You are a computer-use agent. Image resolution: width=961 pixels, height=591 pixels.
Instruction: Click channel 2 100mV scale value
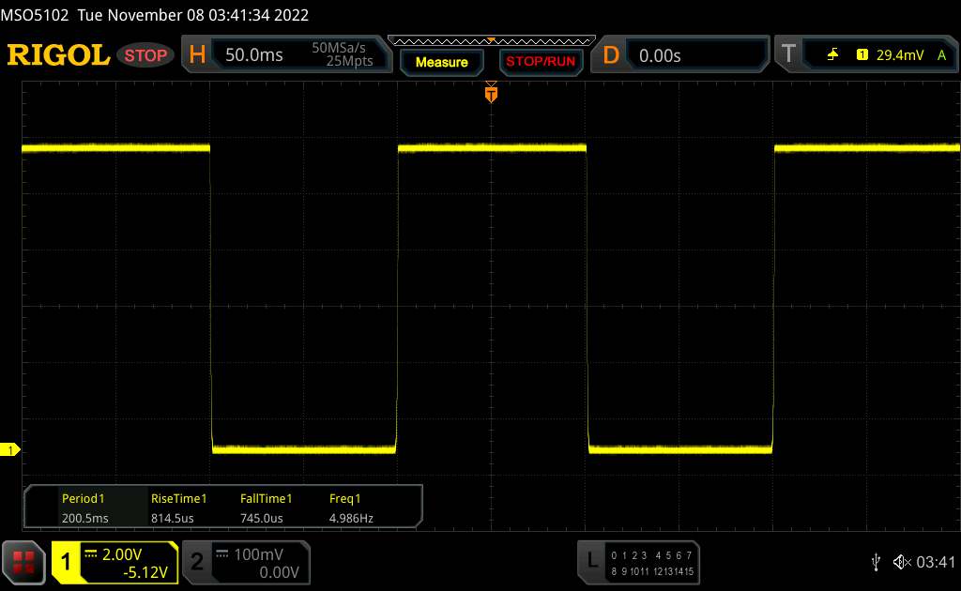pyautogui.click(x=258, y=554)
